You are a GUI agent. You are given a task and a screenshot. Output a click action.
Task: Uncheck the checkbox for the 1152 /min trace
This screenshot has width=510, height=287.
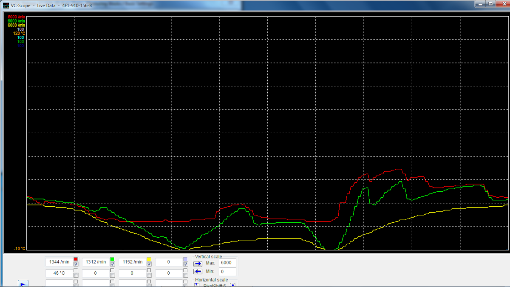(x=149, y=264)
